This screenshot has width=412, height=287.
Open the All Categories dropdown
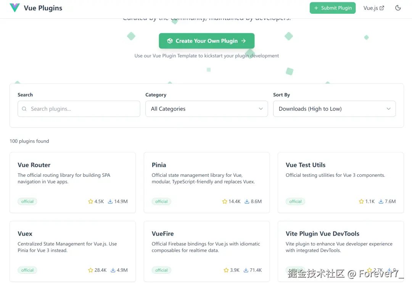click(206, 109)
